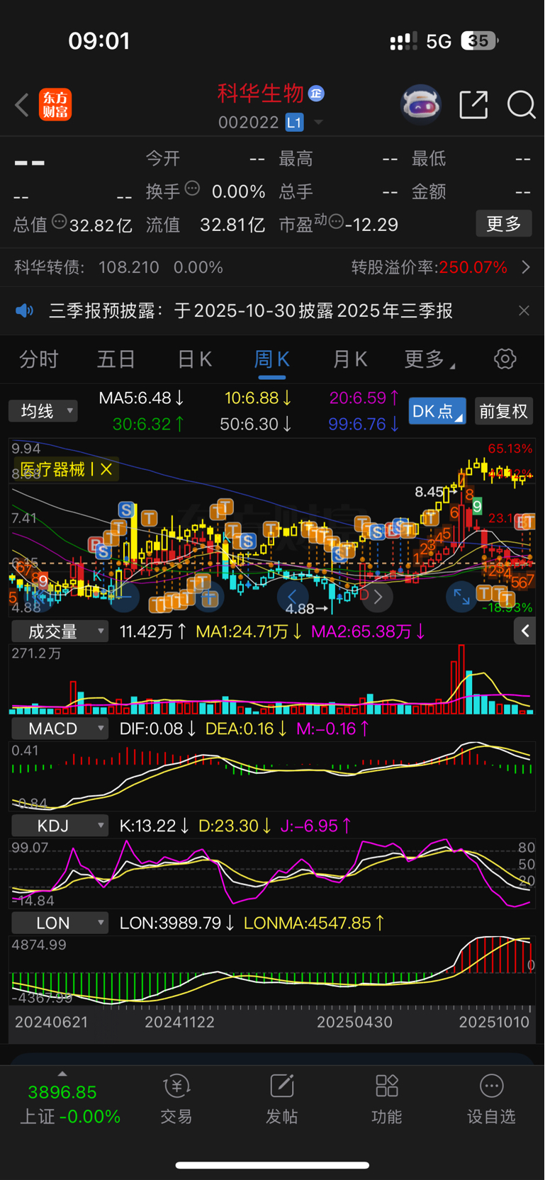Open the KDJ indicator dropdown
Screen dimensions: 545x1180
pos(60,825)
